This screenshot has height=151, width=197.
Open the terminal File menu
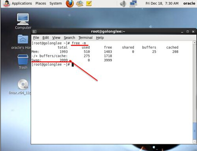[x=36, y=38]
